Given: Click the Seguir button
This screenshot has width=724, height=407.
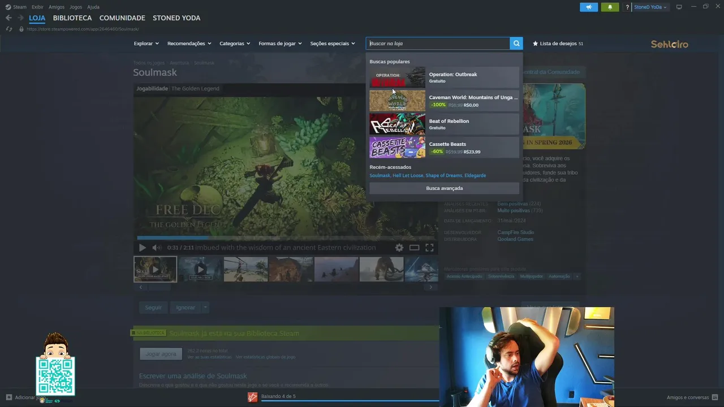Looking at the screenshot, I should 153,308.
